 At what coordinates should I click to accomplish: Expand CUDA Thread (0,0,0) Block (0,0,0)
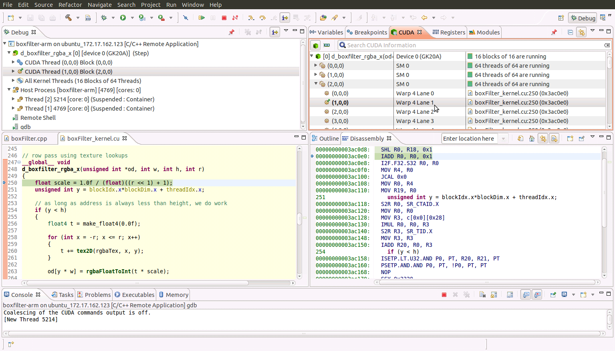point(12,62)
